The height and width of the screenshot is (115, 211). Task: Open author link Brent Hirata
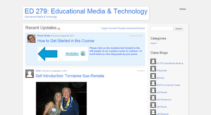(x=44, y=36)
